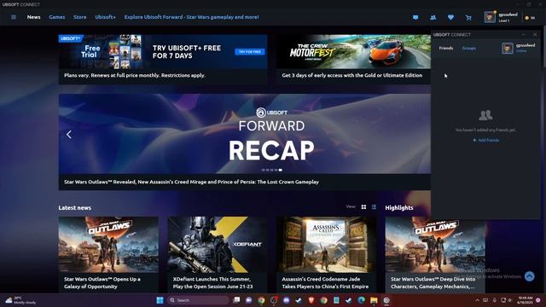Open the shopping cart icon

[468, 17]
